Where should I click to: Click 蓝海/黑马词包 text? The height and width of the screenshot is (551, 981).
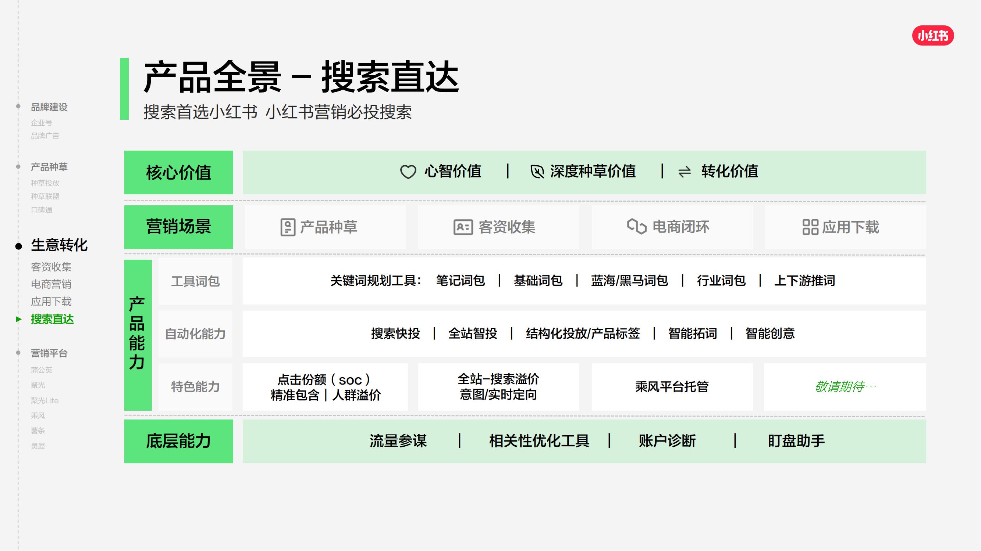pyautogui.click(x=629, y=281)
